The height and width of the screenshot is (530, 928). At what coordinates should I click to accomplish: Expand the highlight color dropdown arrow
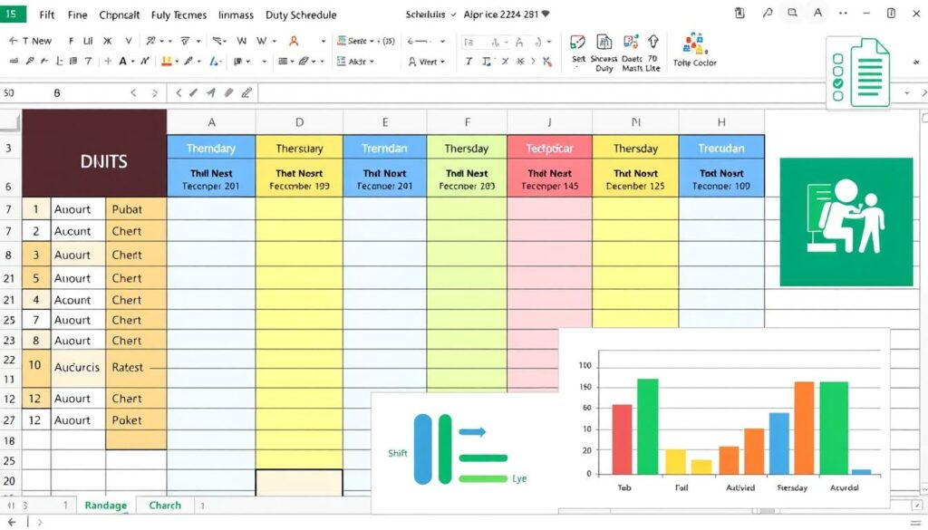177,62
